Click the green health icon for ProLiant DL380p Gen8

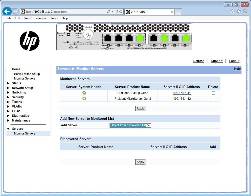[84, 93]
